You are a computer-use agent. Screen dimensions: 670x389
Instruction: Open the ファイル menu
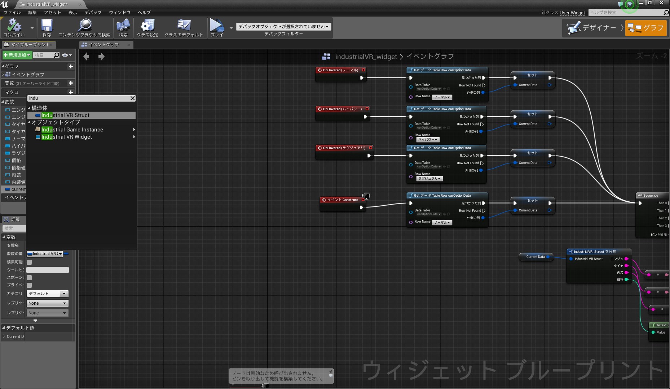12,13
